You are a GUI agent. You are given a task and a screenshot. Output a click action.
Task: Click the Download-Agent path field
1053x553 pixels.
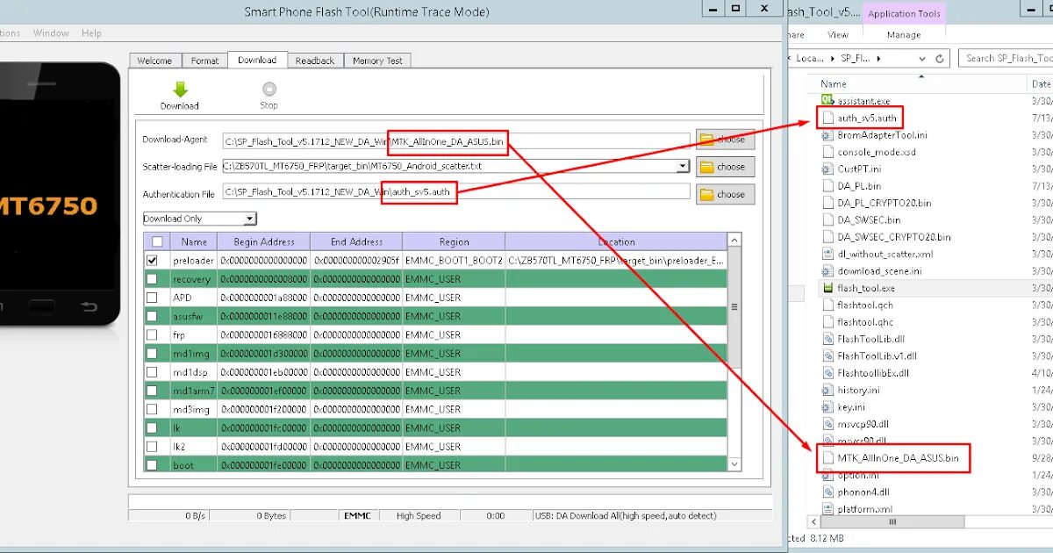click(x=456, y=140)
